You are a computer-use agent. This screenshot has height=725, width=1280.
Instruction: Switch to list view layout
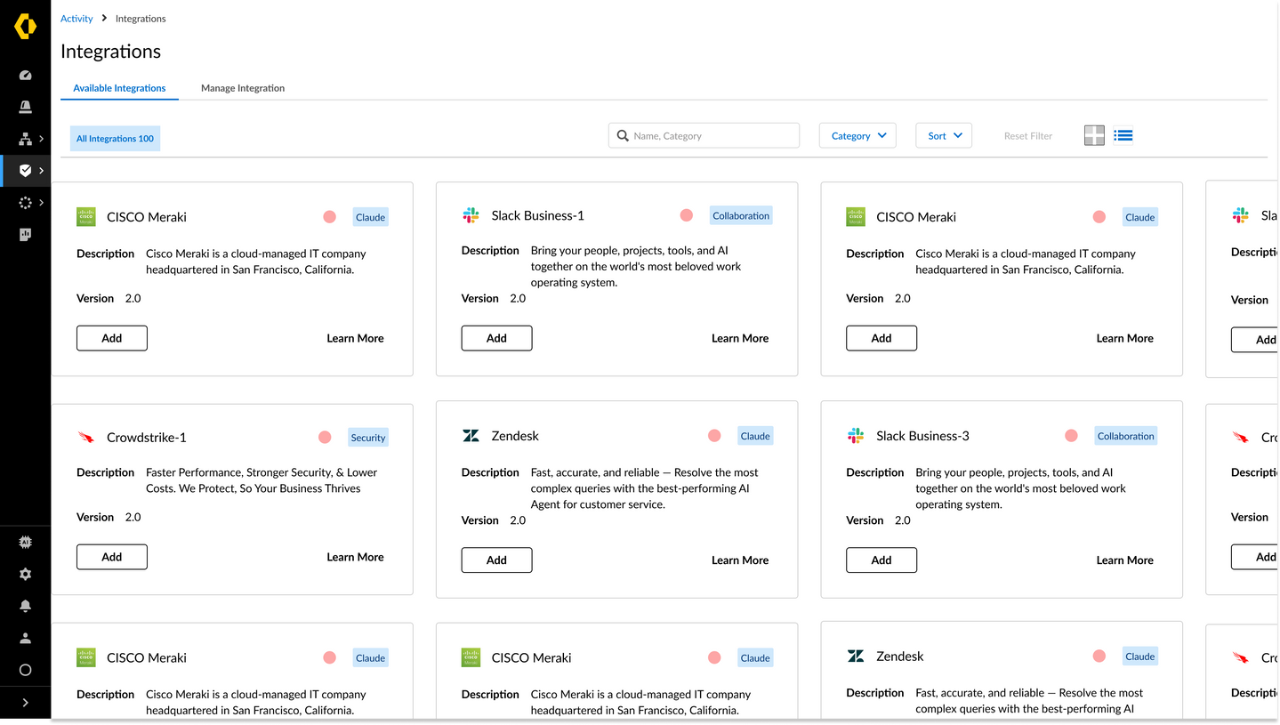pyautogui.click(x=1123, y=135)
